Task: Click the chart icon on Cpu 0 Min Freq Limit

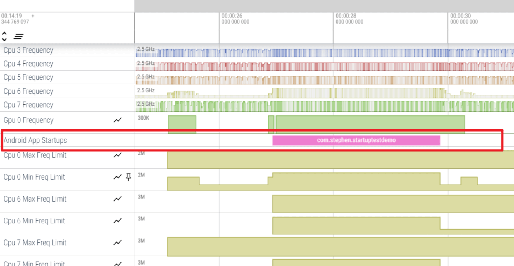Action: (x=118, y=177)
